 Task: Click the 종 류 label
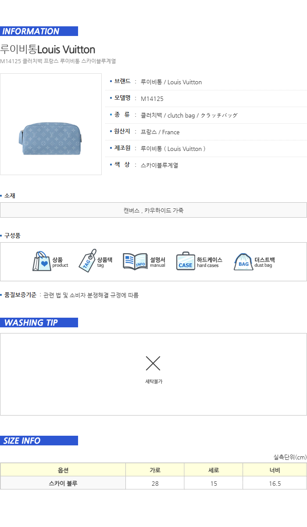[122, 115]
